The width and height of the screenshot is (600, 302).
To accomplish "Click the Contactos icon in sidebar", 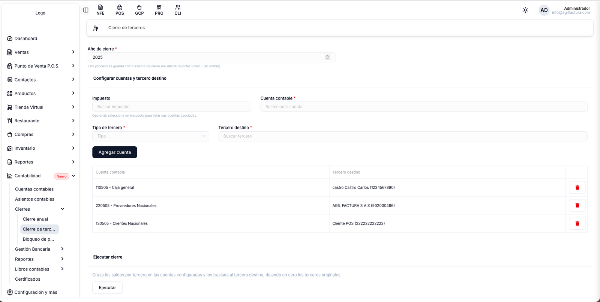I will (x=10, y=80).
